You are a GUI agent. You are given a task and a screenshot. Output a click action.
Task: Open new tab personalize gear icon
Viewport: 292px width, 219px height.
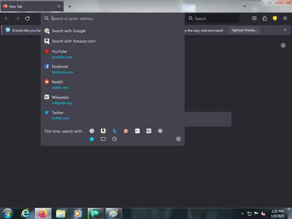pyautogui.click(x=283, y=45)
